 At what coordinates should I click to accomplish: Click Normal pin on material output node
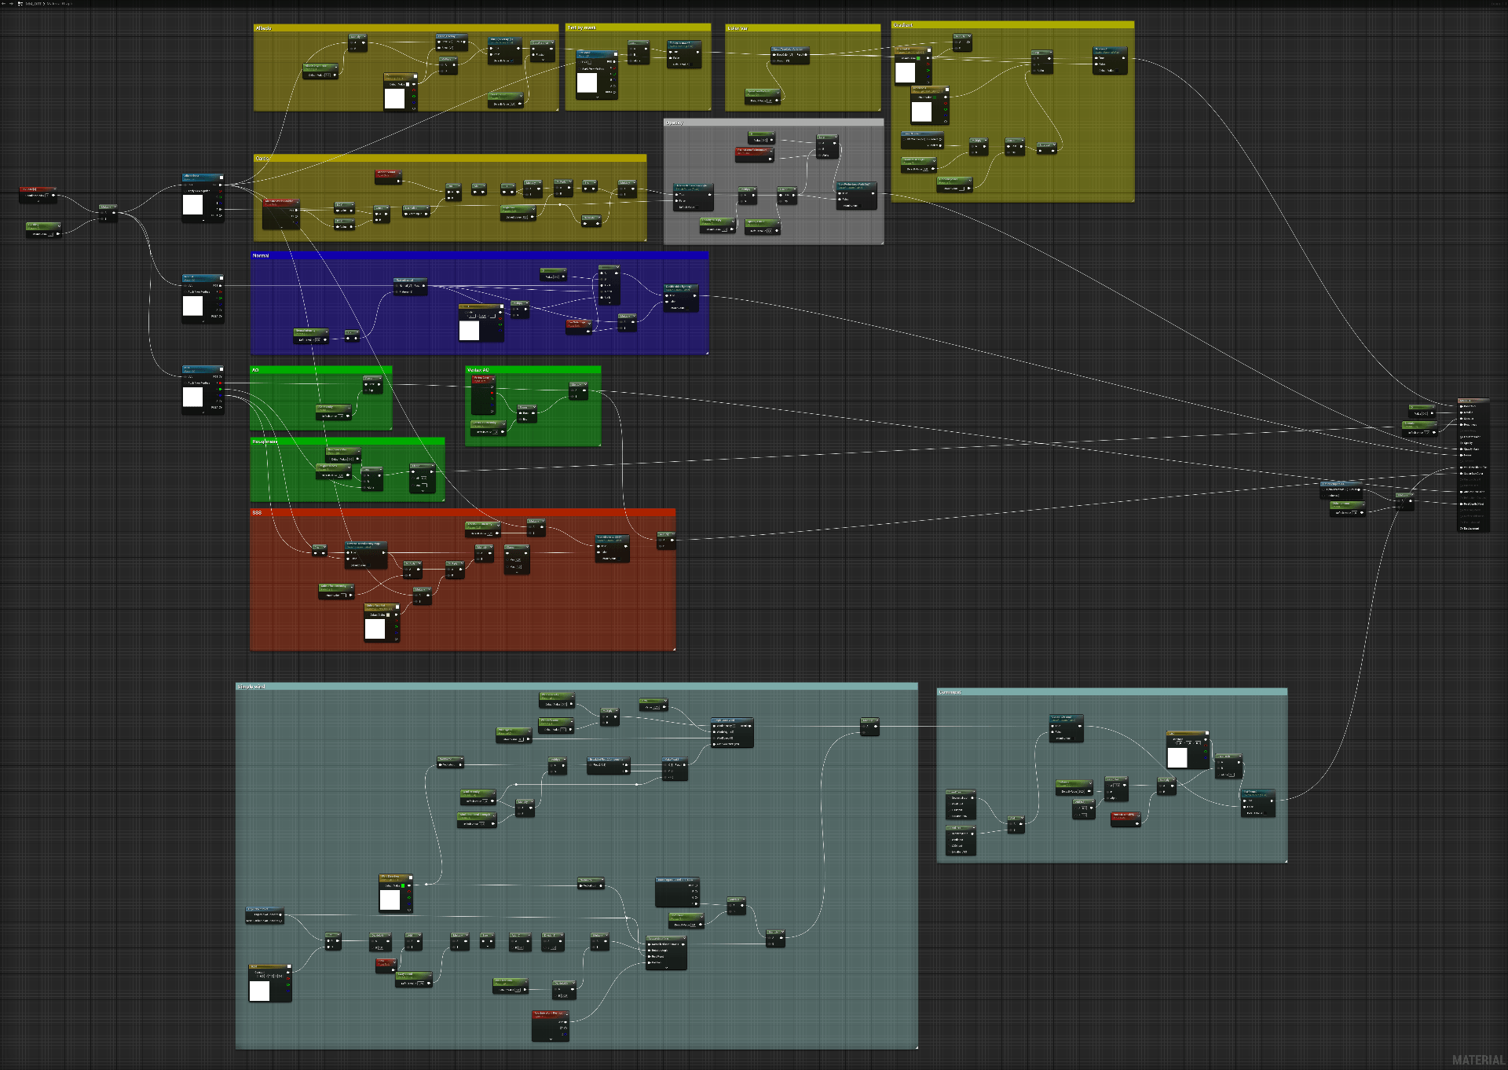[x=1461, y=455]
